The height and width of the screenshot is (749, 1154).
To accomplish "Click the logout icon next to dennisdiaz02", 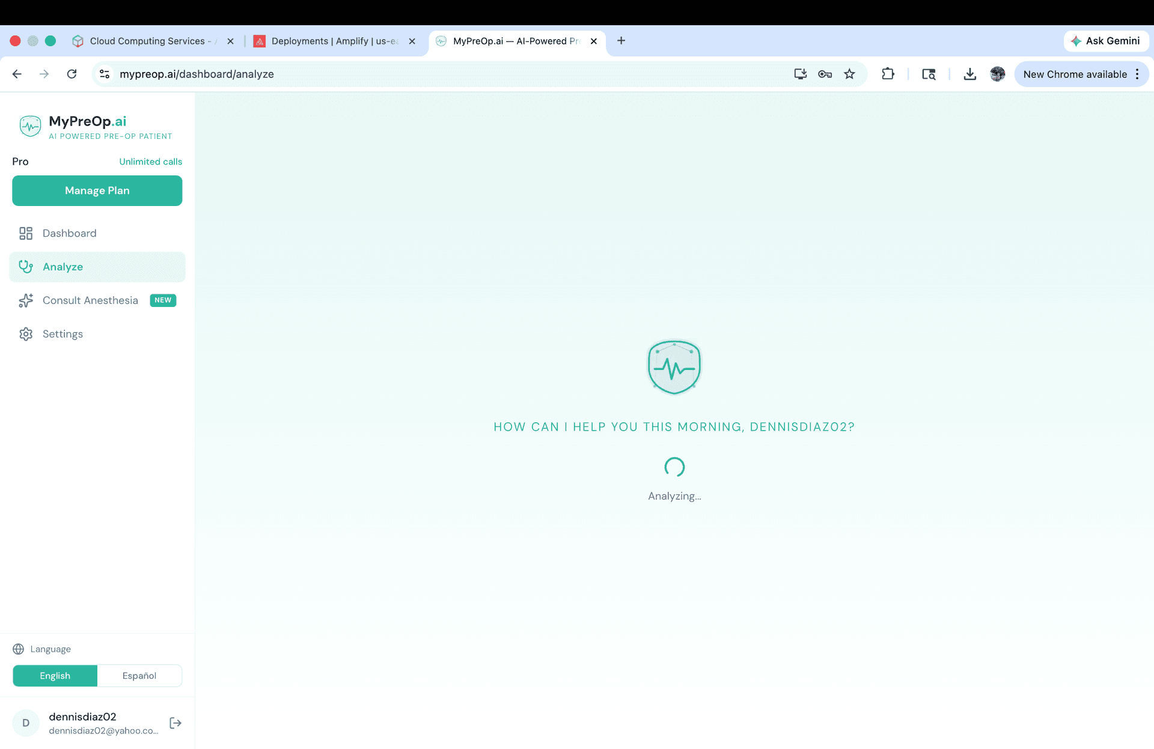I will pos(176,723).
